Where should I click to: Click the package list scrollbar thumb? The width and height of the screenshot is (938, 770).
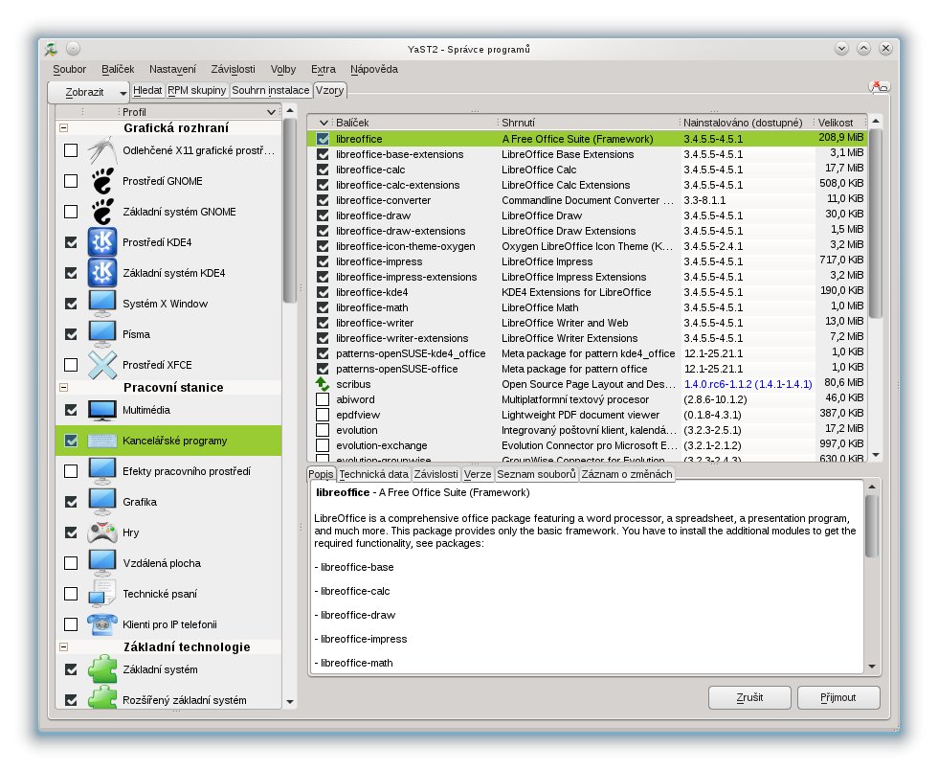click(876, 223)
